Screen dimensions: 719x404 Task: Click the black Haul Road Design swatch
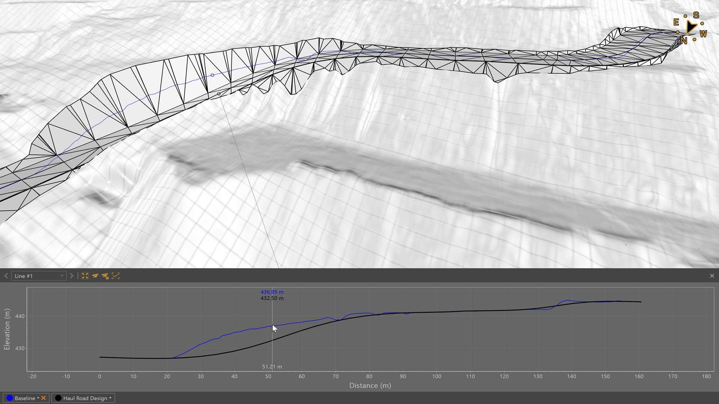[58, 398]
